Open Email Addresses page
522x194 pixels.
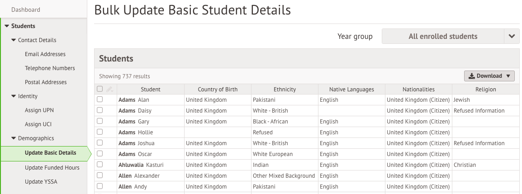click(x=45, y=54)
